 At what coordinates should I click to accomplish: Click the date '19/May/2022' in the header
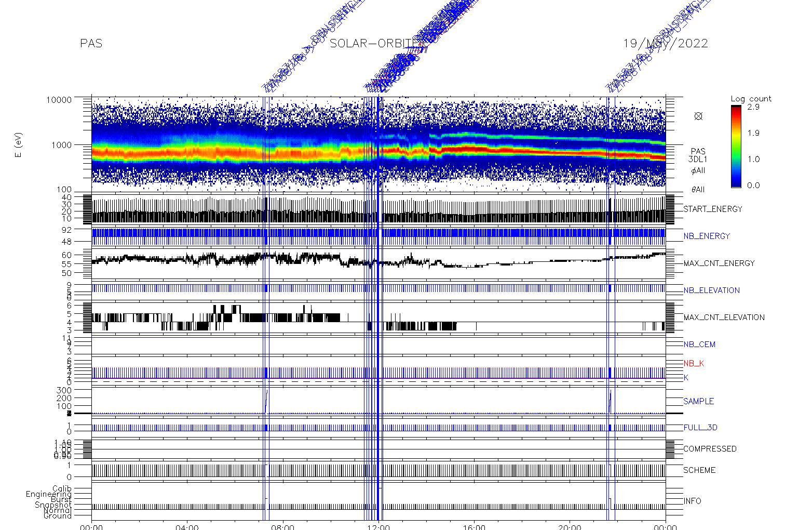(x=666, y=44)
